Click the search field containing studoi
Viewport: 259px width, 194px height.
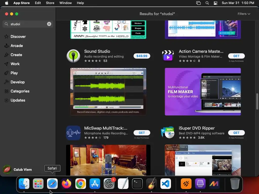pos(28,24)
